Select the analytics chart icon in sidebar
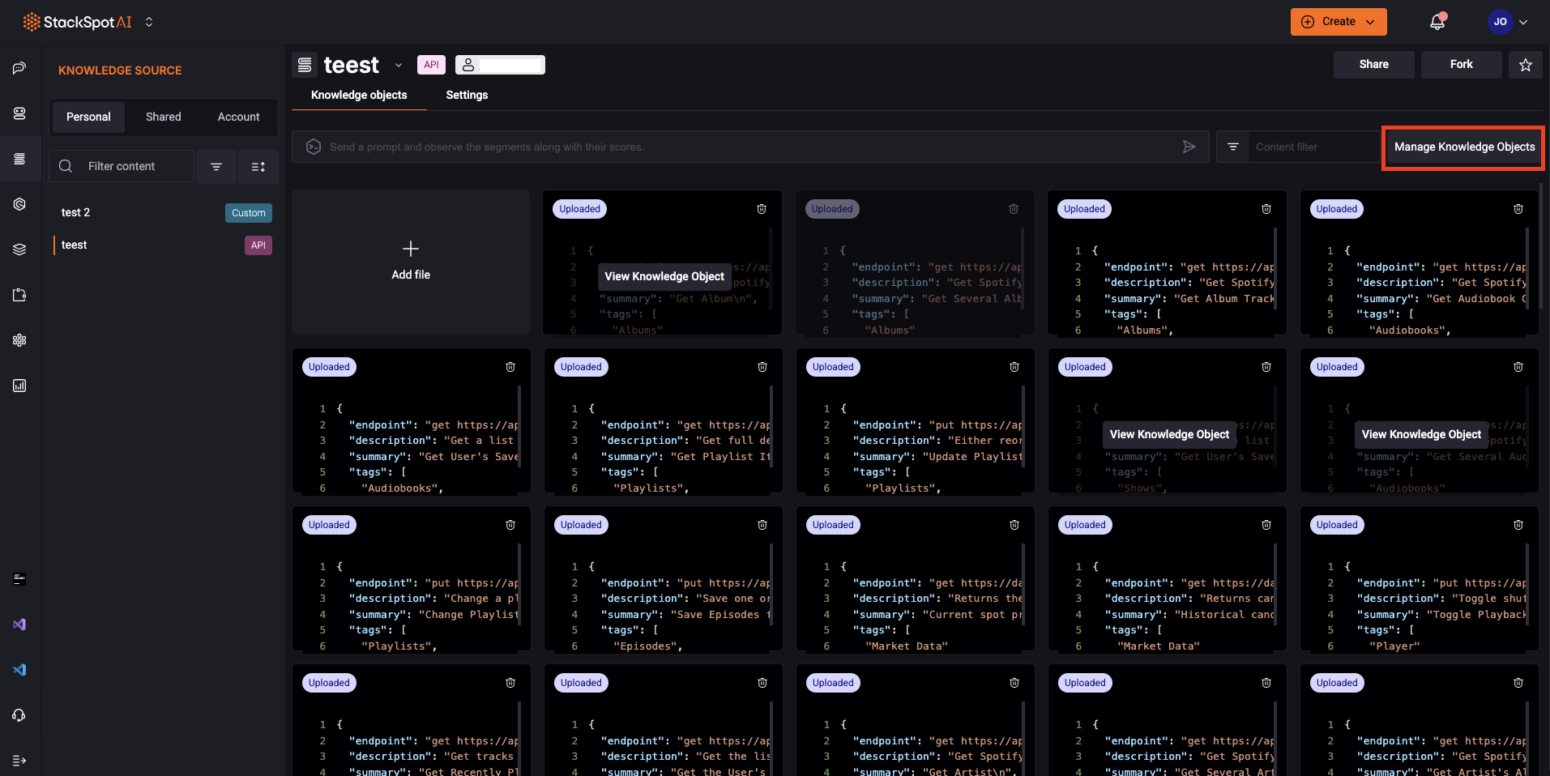Screen dimensions: 1550x776 19,386
